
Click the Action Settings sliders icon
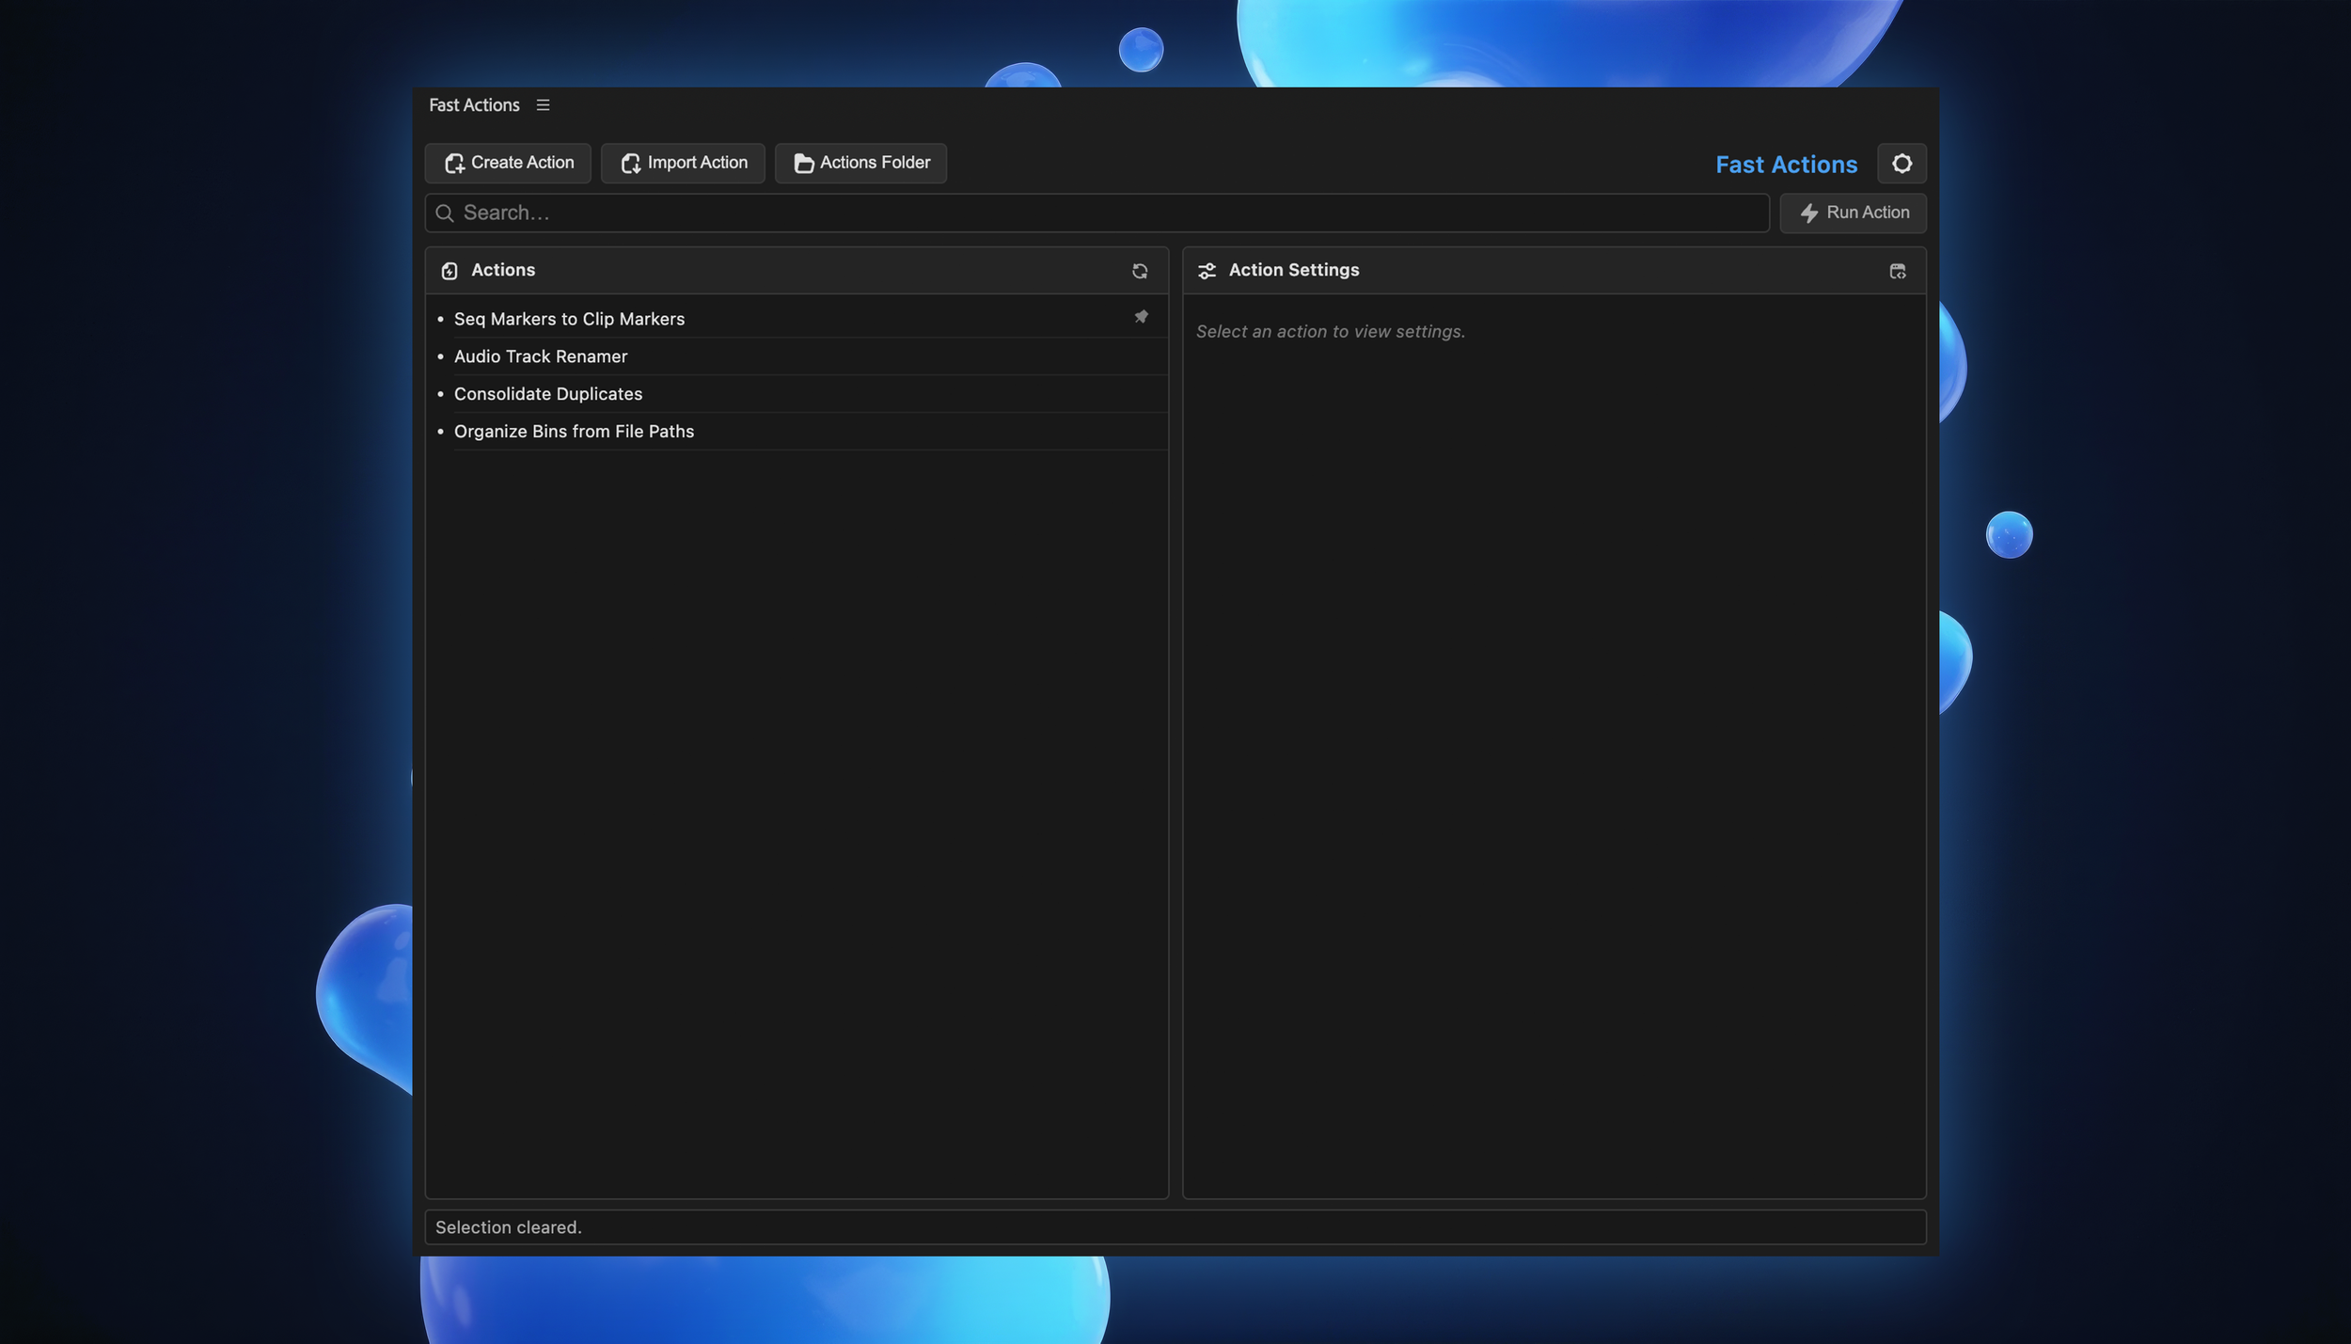(1207, 271)
